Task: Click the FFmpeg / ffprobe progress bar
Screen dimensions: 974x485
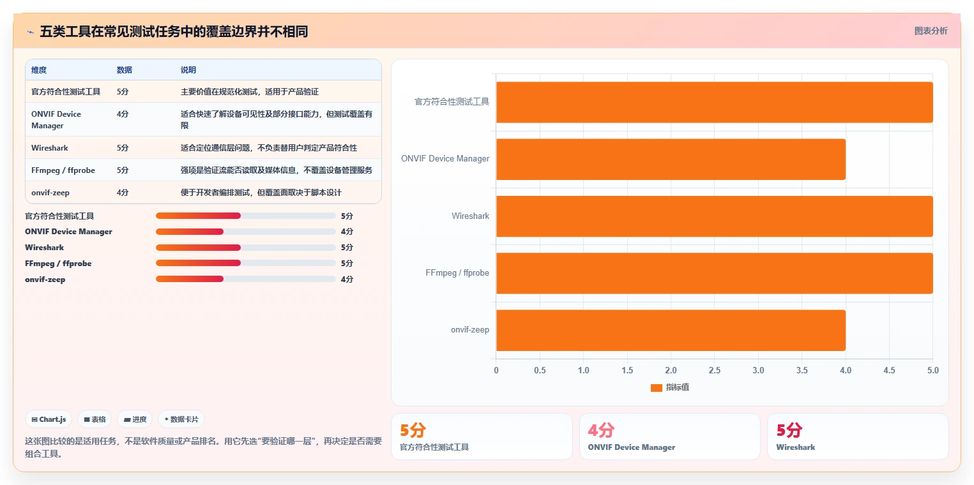Action: pos(245,263)
